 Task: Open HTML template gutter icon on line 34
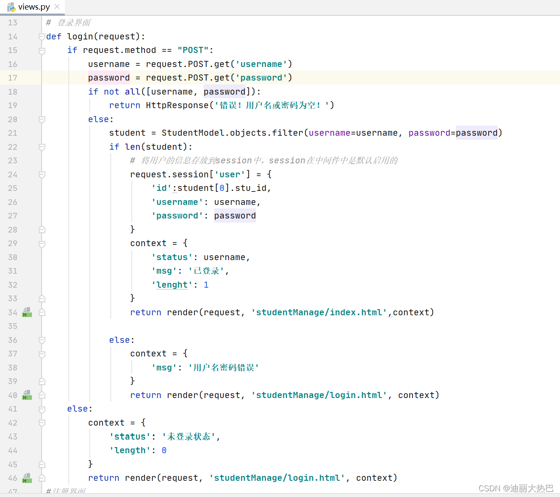tap(27, 312)
